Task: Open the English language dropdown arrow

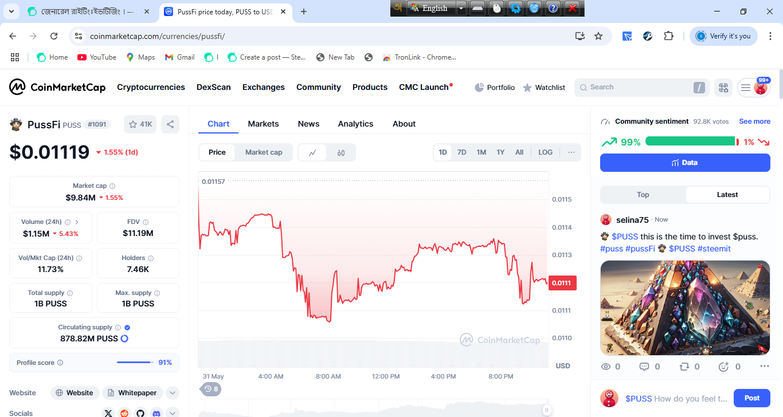Action: tap(461, 8)
